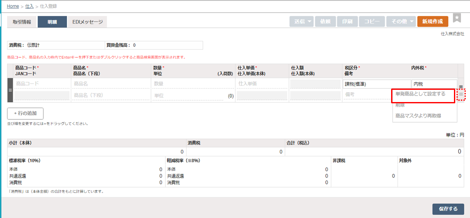Open the 税区分 dropdown showing 課税(標準)
Screen dimensions: 470x218
pyautogui.click(x=377, y=84)
